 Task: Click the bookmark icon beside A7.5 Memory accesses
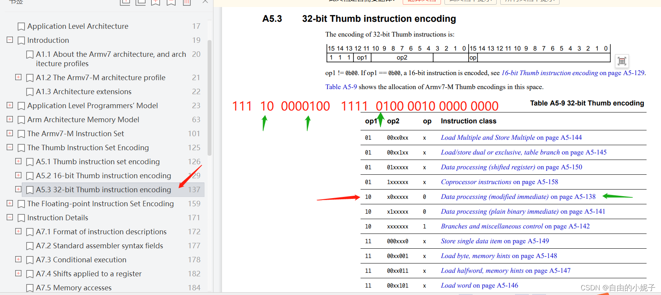coord(30,288)
